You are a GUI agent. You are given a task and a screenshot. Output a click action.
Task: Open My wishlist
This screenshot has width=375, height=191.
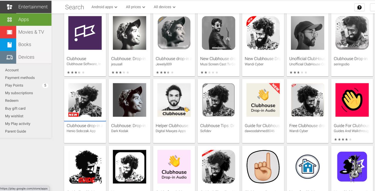(x=14, y=116)
